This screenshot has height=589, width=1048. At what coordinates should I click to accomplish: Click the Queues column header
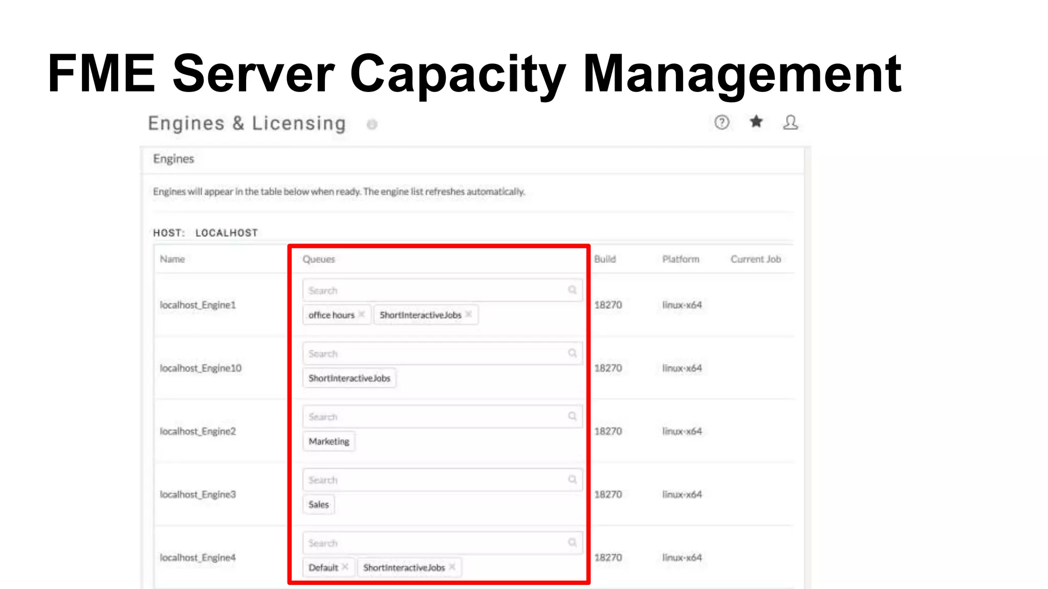coord(318,259)
